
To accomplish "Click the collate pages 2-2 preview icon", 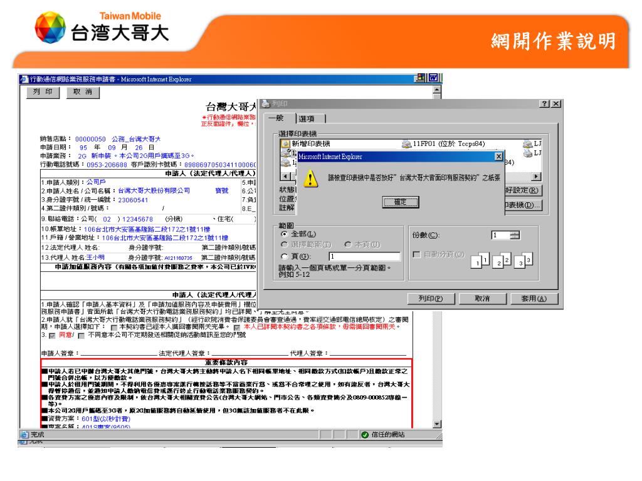I will (x=502, y=261).
